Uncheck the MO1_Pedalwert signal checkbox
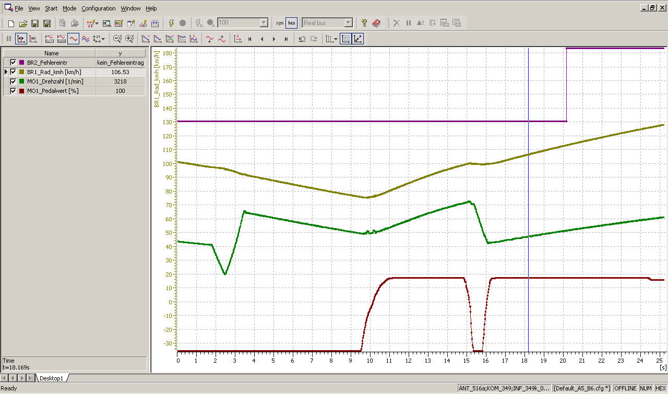The image size is (668, 394). 14,91
